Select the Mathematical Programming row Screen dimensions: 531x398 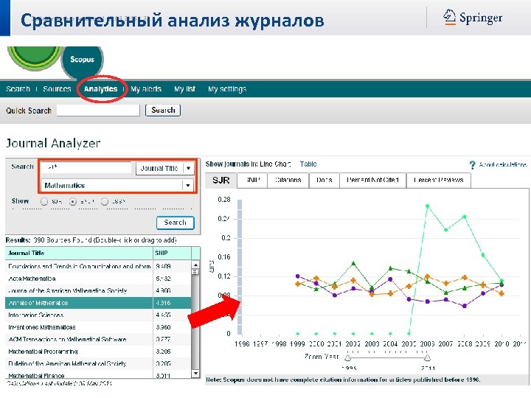(x=98, y=352)
